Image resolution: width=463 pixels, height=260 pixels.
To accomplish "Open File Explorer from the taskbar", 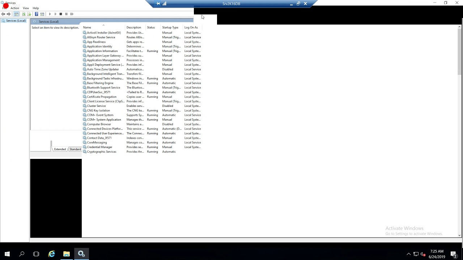I will click(67, 254).
